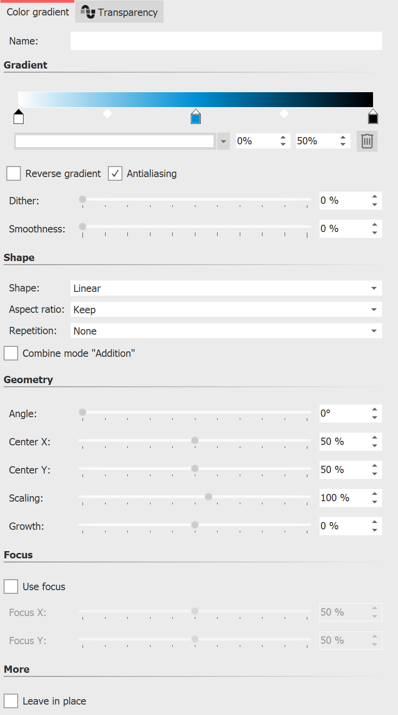Enable Use focus
This screenshot has width=398, height=715.
10,586
